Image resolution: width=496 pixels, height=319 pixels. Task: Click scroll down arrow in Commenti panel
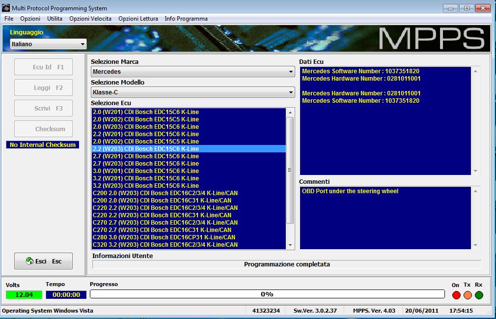(x=475, y=245)
